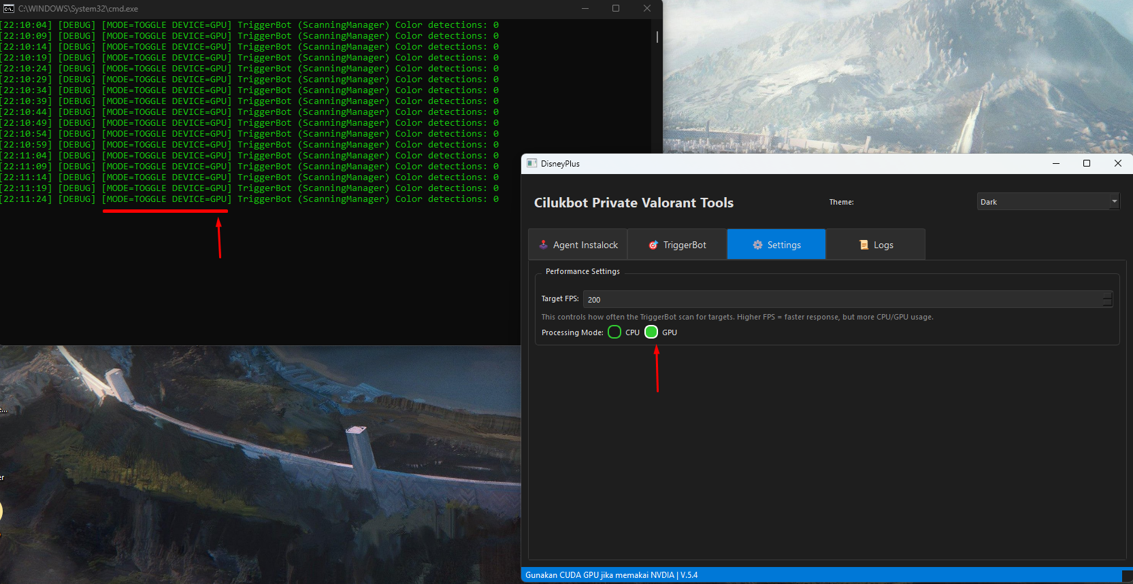Viewport: 1133px width, 584px height.
Task: Switch to the Logs tab
Action: [875, 245]
